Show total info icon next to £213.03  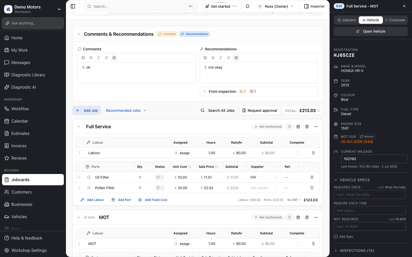pyautogui.click(x=319, y=111)
